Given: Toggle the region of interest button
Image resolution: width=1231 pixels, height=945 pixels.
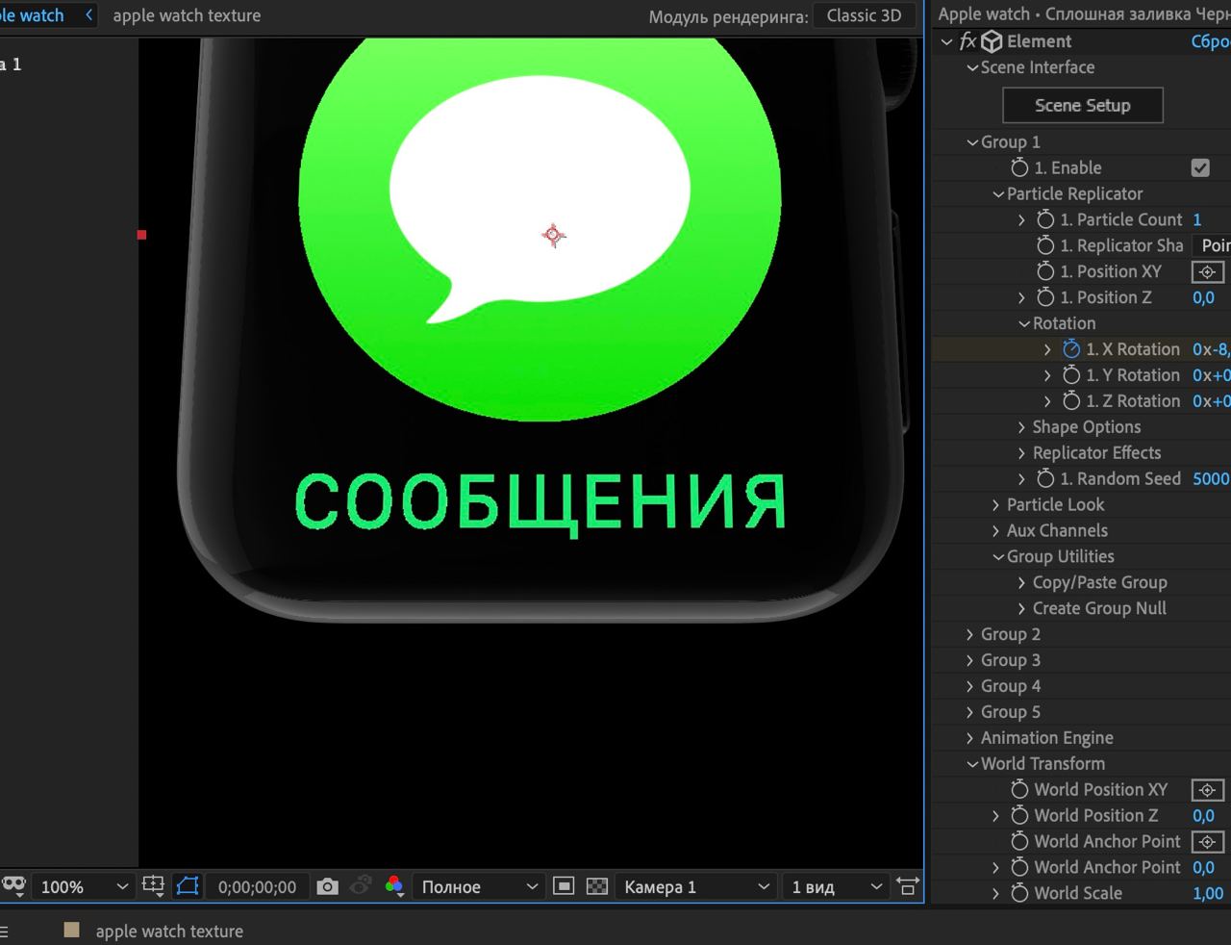Looking at the screenshot, I should click(x=565, y=886).
